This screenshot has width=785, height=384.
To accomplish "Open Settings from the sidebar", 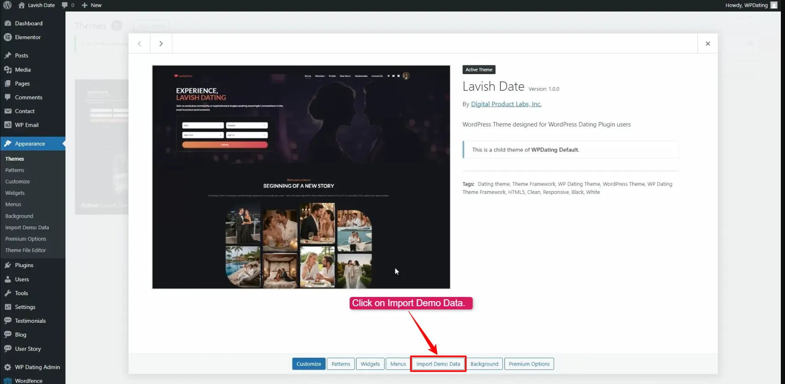I will (25, 307).
